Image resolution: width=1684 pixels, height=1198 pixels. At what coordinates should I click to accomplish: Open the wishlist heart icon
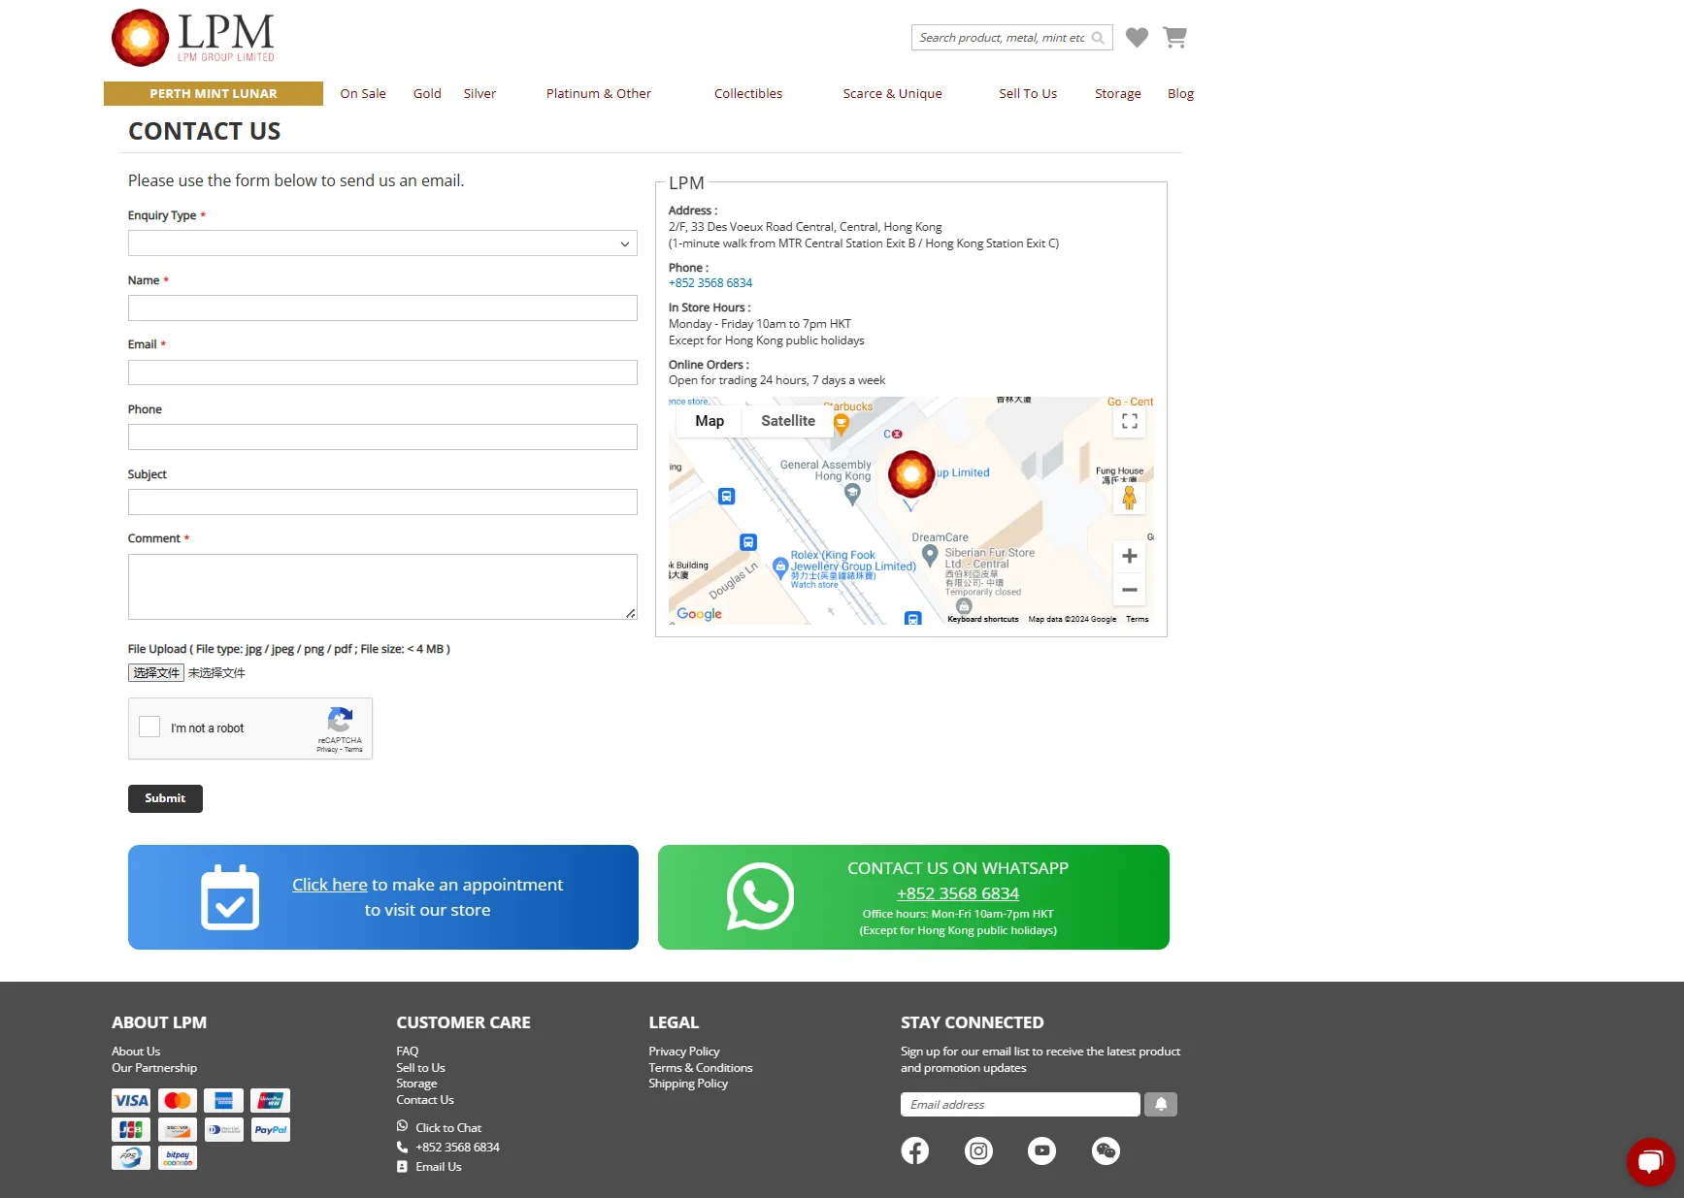point(1137,37)
